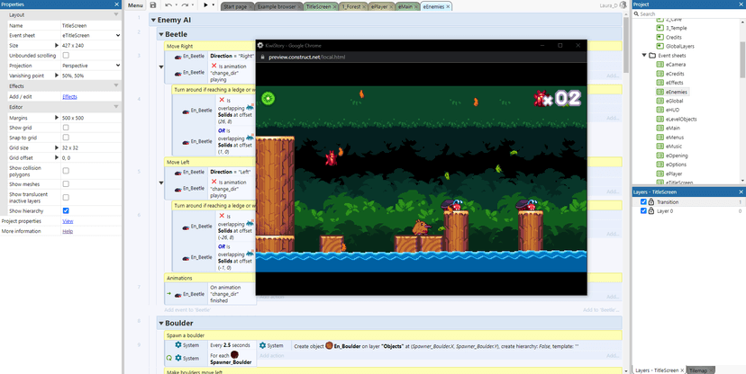Collapse the Boulder group

click(x=161, y=324)
